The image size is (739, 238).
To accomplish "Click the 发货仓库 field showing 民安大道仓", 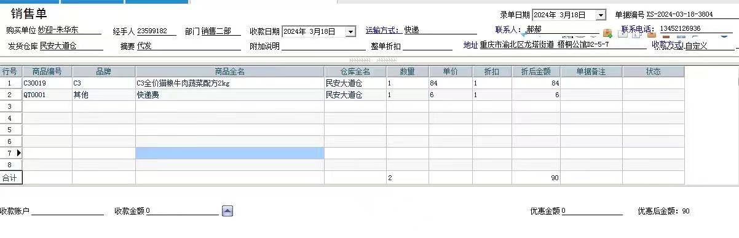I will coord(71,46).
